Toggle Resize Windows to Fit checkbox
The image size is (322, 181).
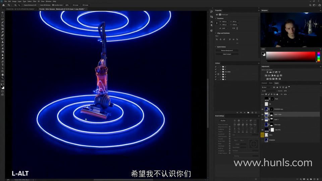click(23, 5)
